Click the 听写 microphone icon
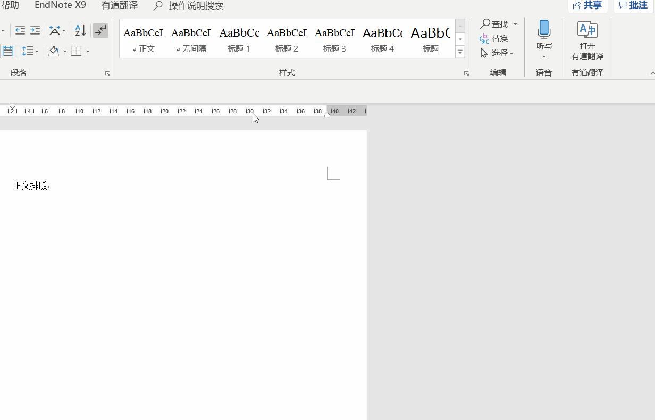 tap(544, 30)
